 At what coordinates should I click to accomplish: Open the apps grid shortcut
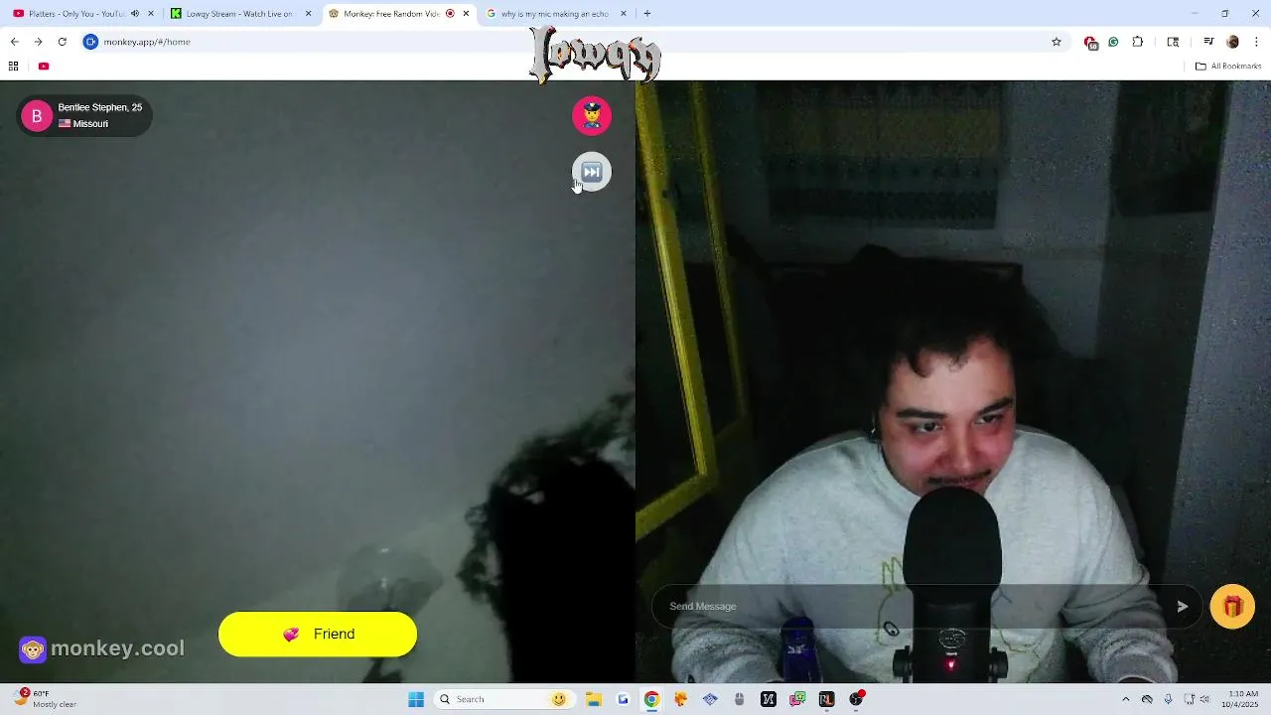click(x=14, y=67)
